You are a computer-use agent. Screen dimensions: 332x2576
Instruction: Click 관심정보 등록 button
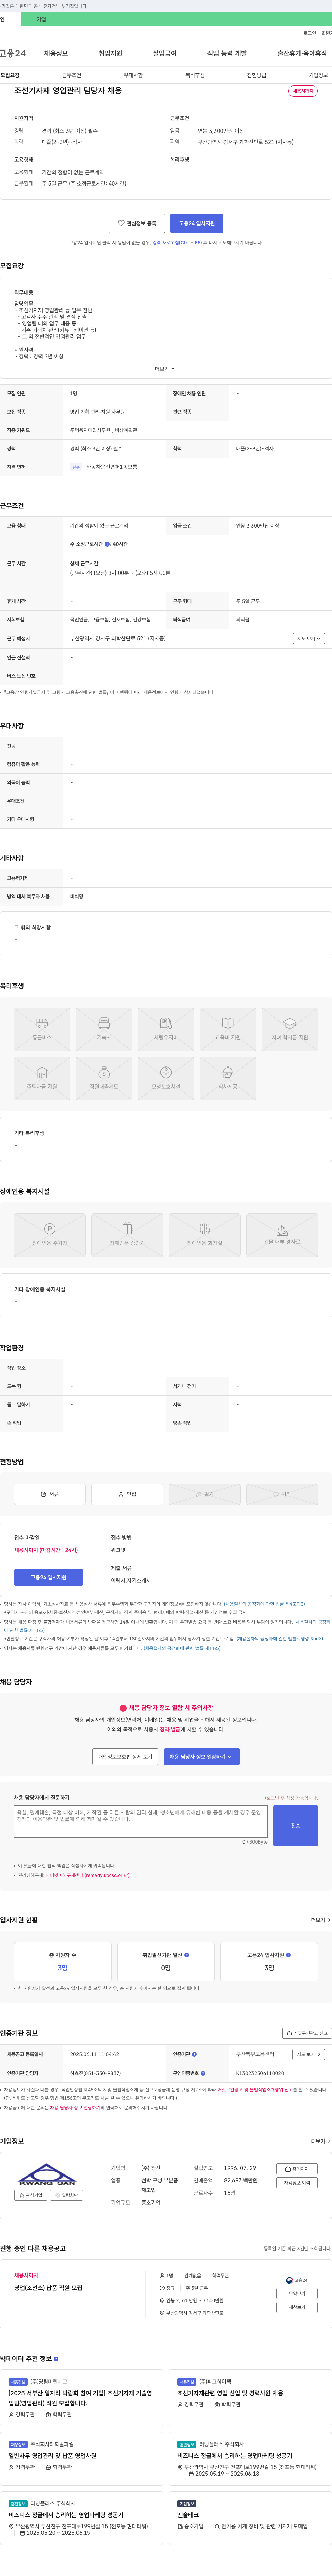137,223
